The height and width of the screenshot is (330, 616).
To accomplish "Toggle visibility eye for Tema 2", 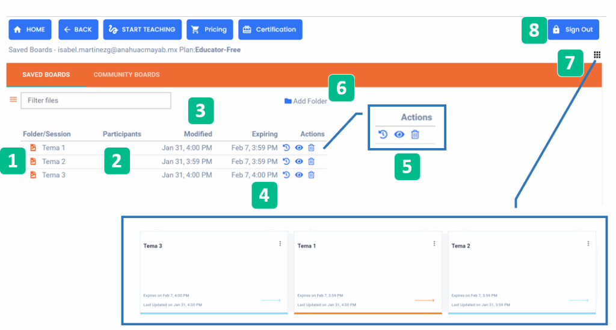I will (298, 161).
